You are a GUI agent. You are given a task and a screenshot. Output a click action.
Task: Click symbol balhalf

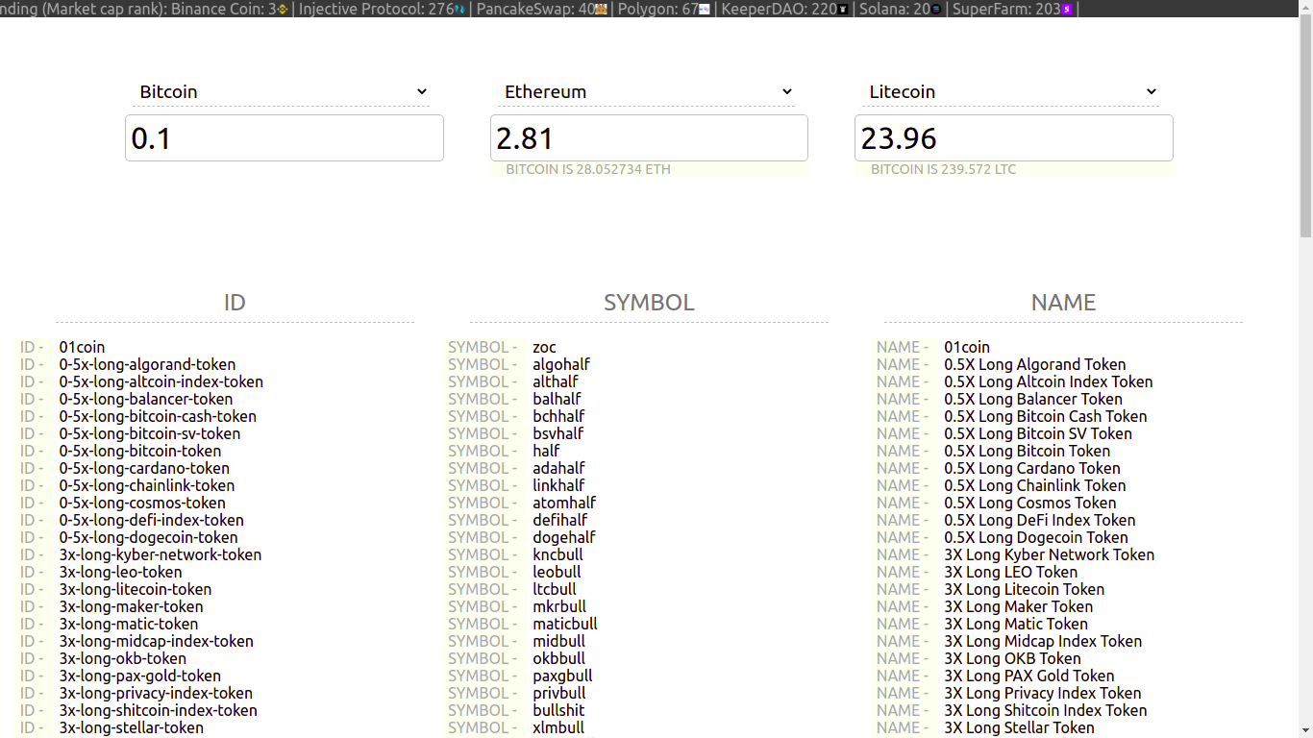(x=557, y=400)
